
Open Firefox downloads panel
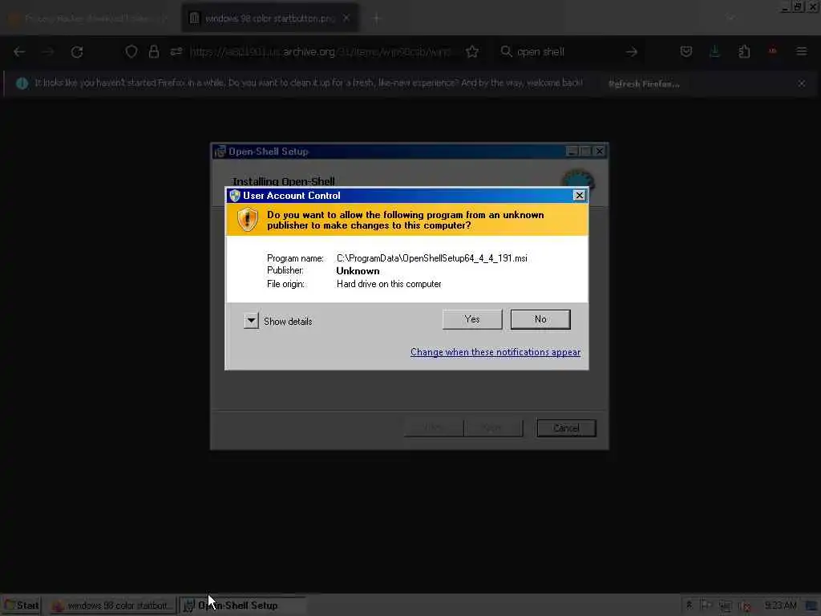[714, 51]
